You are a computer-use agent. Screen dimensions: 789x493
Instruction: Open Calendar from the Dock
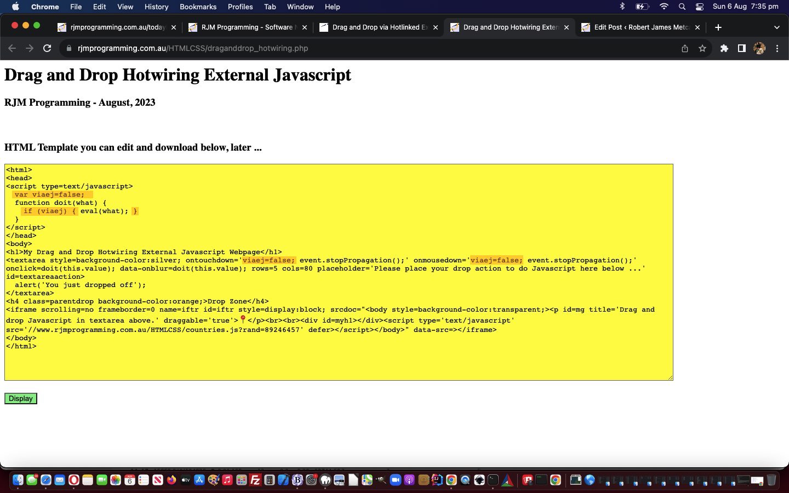[130, 480]
